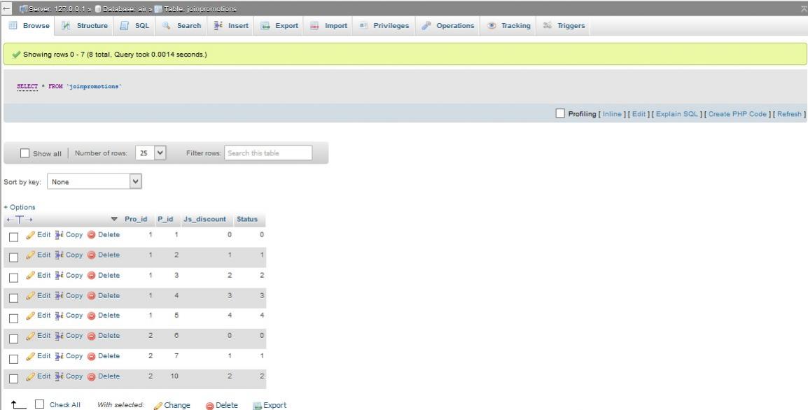Click the Explain SQL link
Image resolution: width=808 pixels, height=410 pixels.
click(x=676, y=114)
